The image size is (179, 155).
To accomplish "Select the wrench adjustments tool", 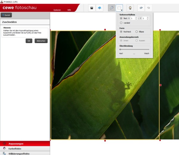I will click(x=111, y=8).
